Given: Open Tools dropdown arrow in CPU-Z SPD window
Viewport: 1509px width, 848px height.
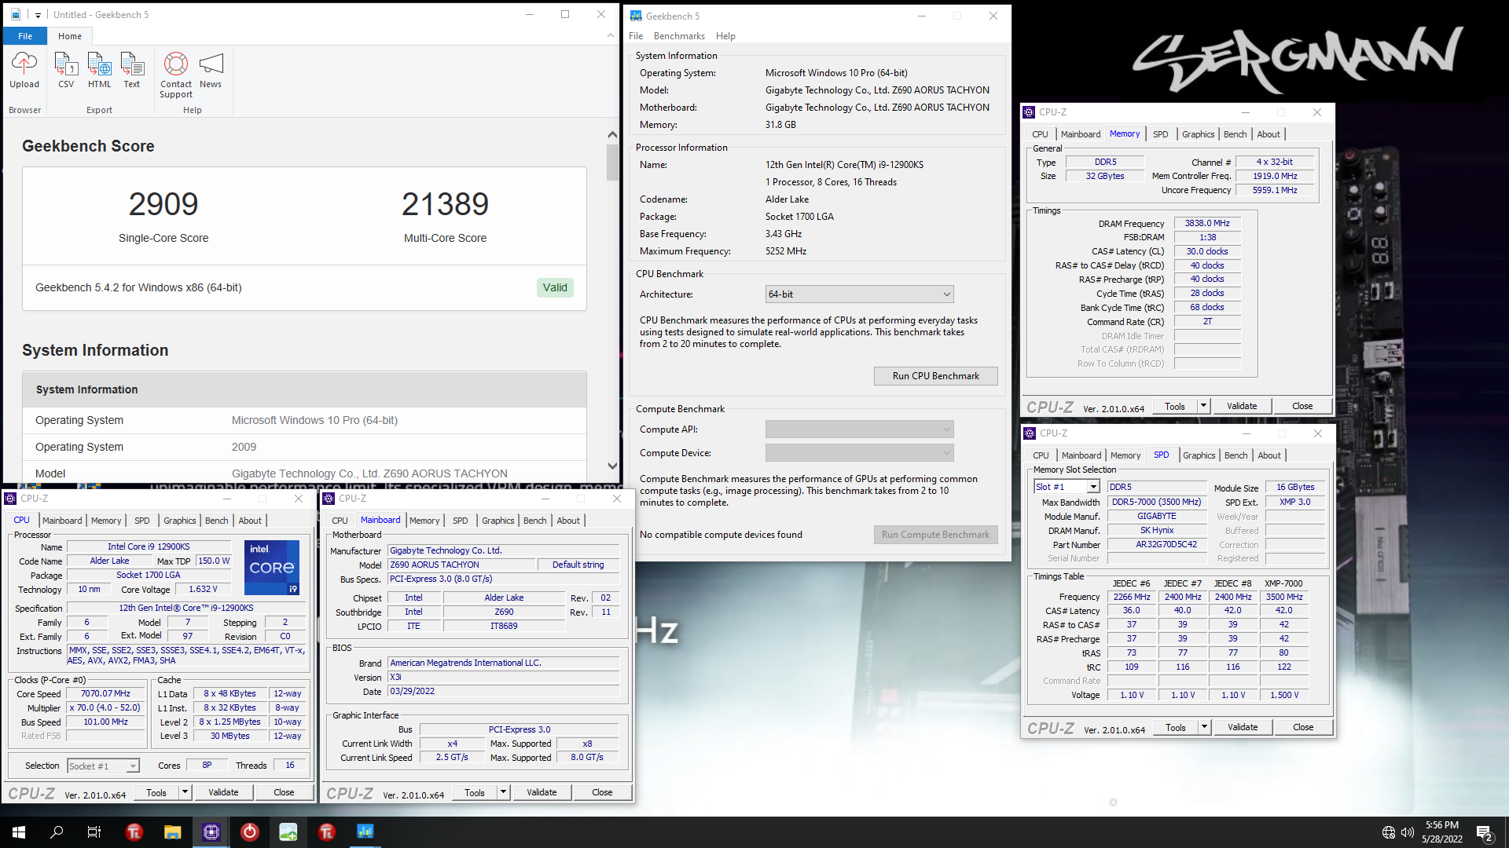Looking at the screenshot, I should tap(1204, 728).
